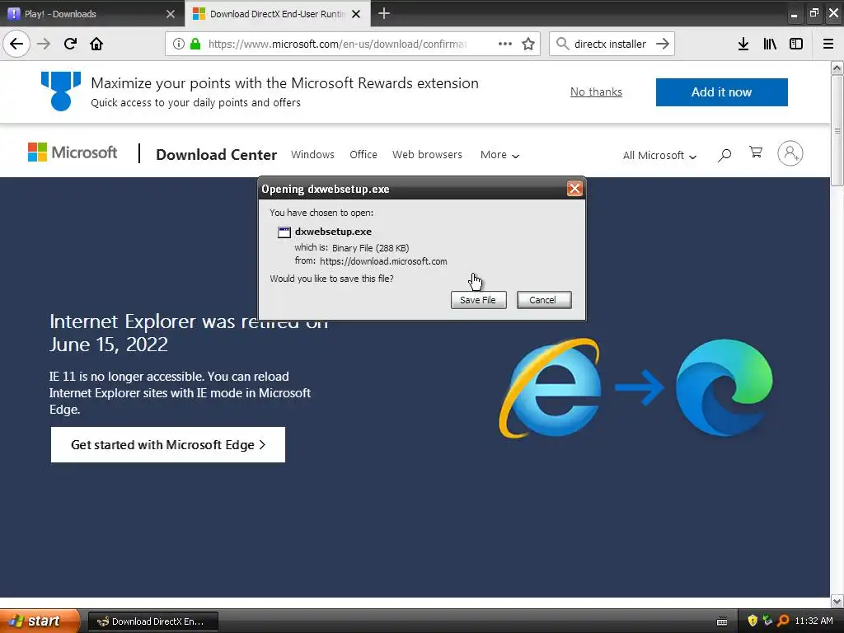Click the vertical scrollbar thumb
Screen dimensions: 844x633
837,131
